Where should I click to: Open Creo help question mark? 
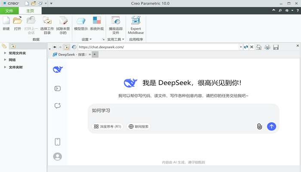pyautogui.click(x=298, y=11)
